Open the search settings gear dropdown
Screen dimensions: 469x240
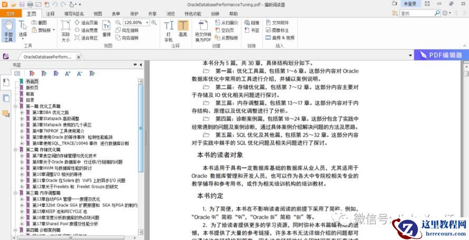point(446,13)
